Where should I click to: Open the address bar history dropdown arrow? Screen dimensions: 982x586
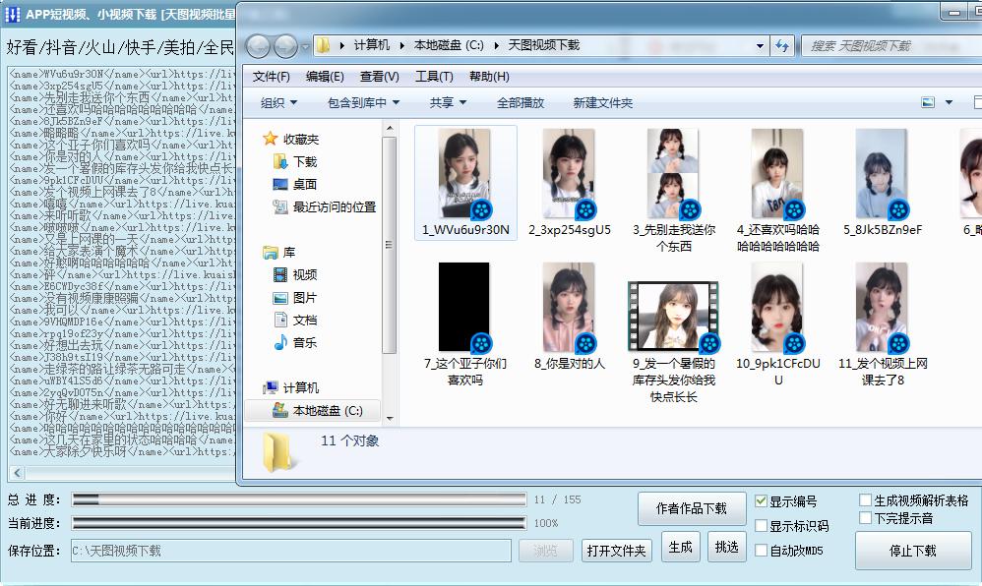pos(760,45)
